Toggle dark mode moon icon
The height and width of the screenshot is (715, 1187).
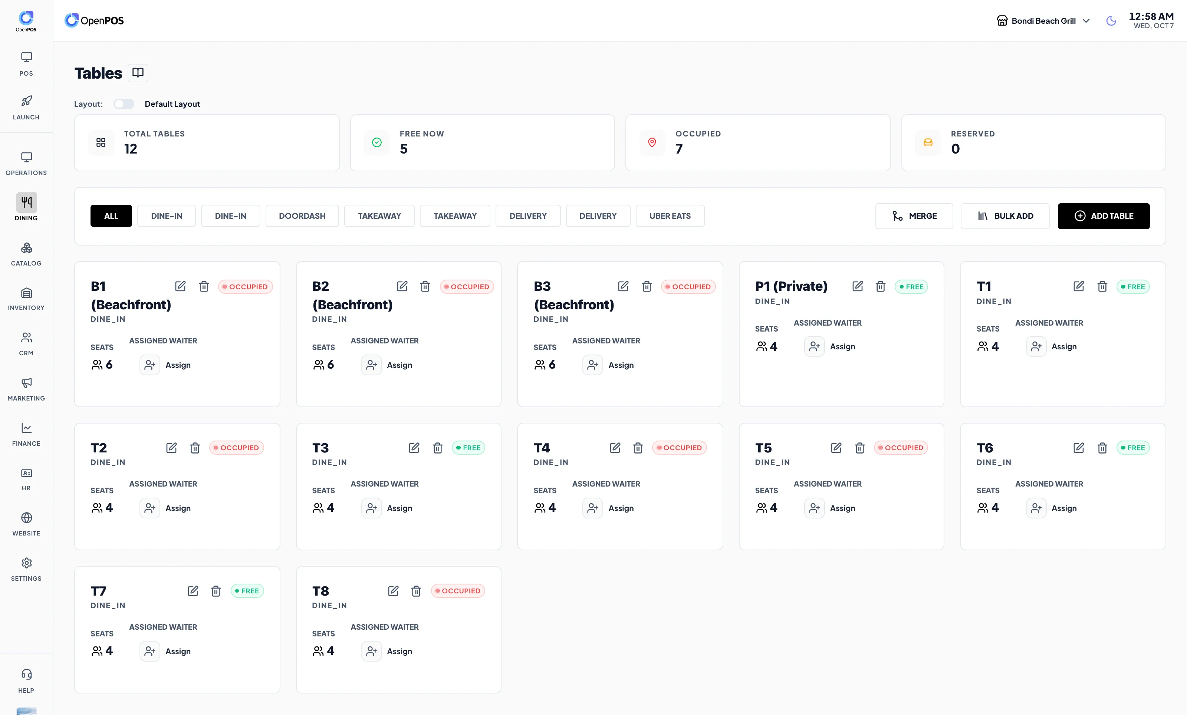click(x=1111, y=21)
